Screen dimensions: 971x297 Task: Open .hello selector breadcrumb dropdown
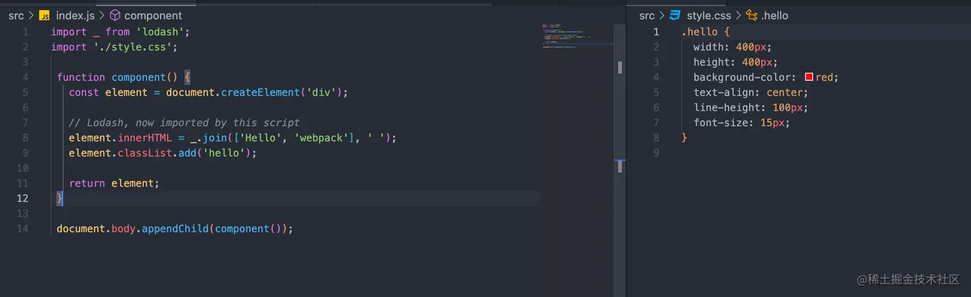pyautogui.click(x=775, y=15)
